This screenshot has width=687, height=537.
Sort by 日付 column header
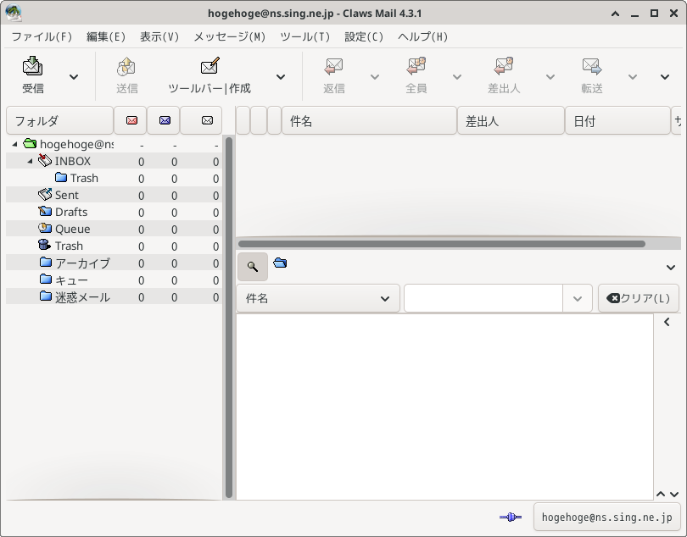coord(617,121)
